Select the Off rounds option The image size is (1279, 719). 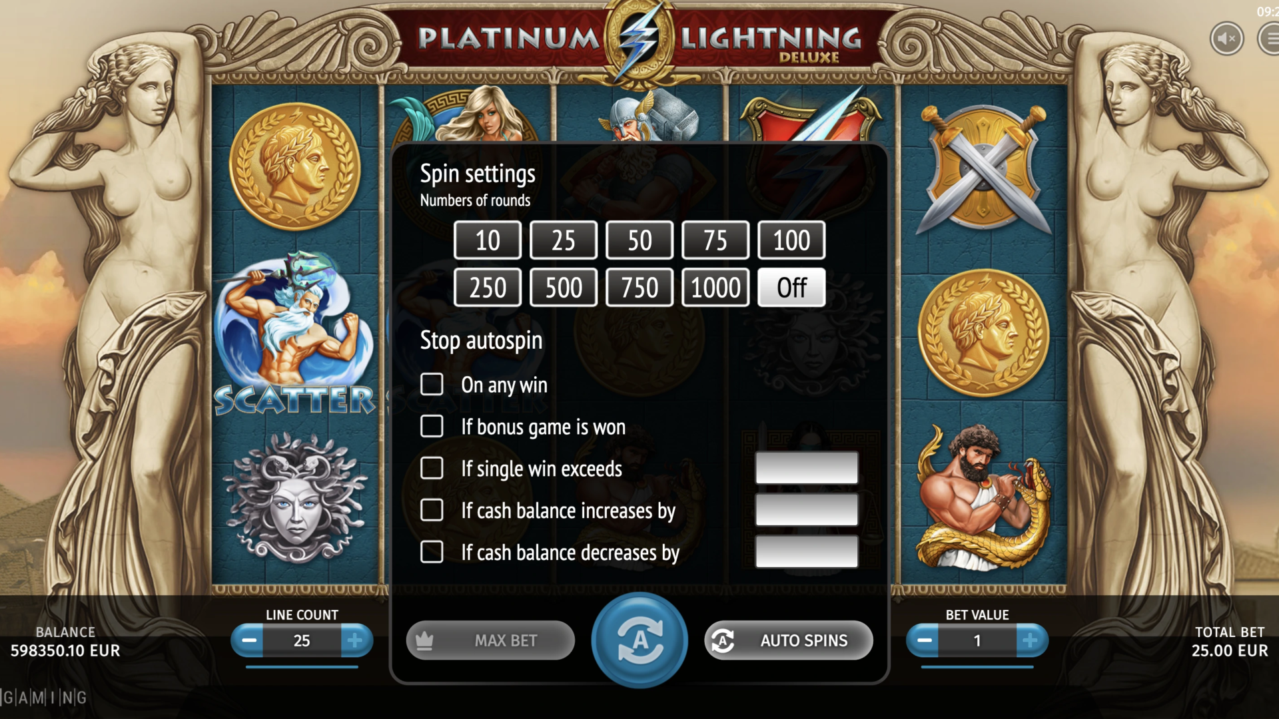tap(791, 288)
